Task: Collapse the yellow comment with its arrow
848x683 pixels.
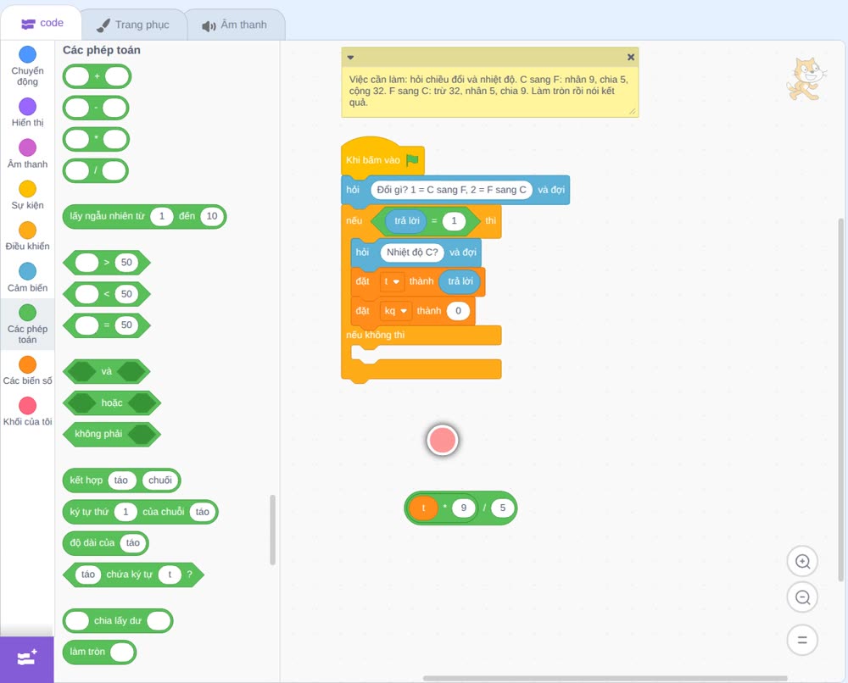Action: point(350,58)
